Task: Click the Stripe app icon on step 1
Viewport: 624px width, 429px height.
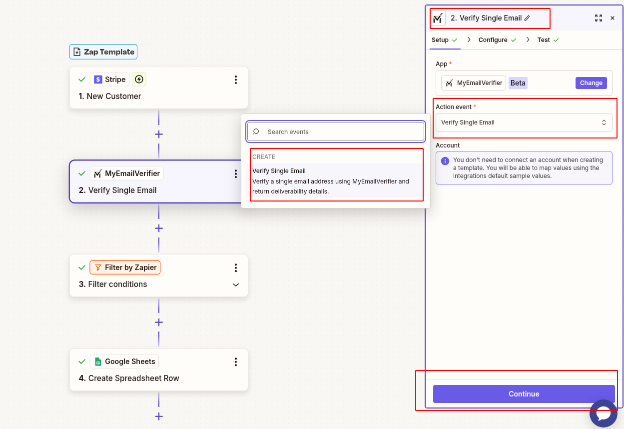Action: [x=98, y=79]
